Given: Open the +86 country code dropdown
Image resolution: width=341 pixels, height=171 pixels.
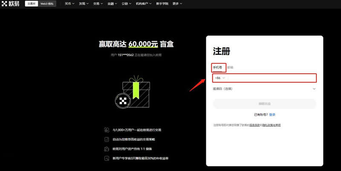Looking at the screenshot, I should pos(220,78).
